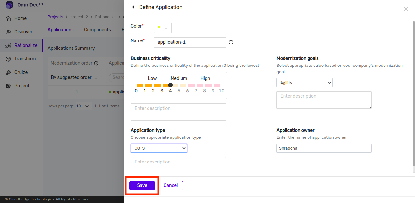This screenshot has height=203, width=415.
Task: Click the Application owner text field
Action: (324, 148)
